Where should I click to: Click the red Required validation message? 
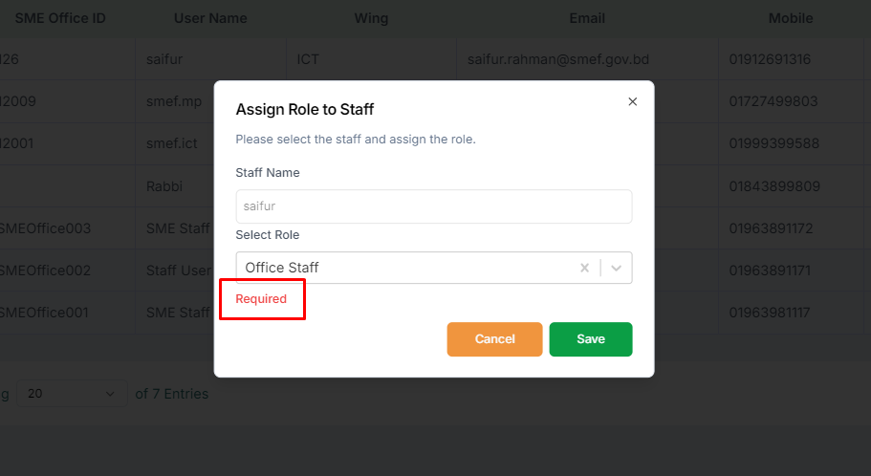[x=261, y=299]
